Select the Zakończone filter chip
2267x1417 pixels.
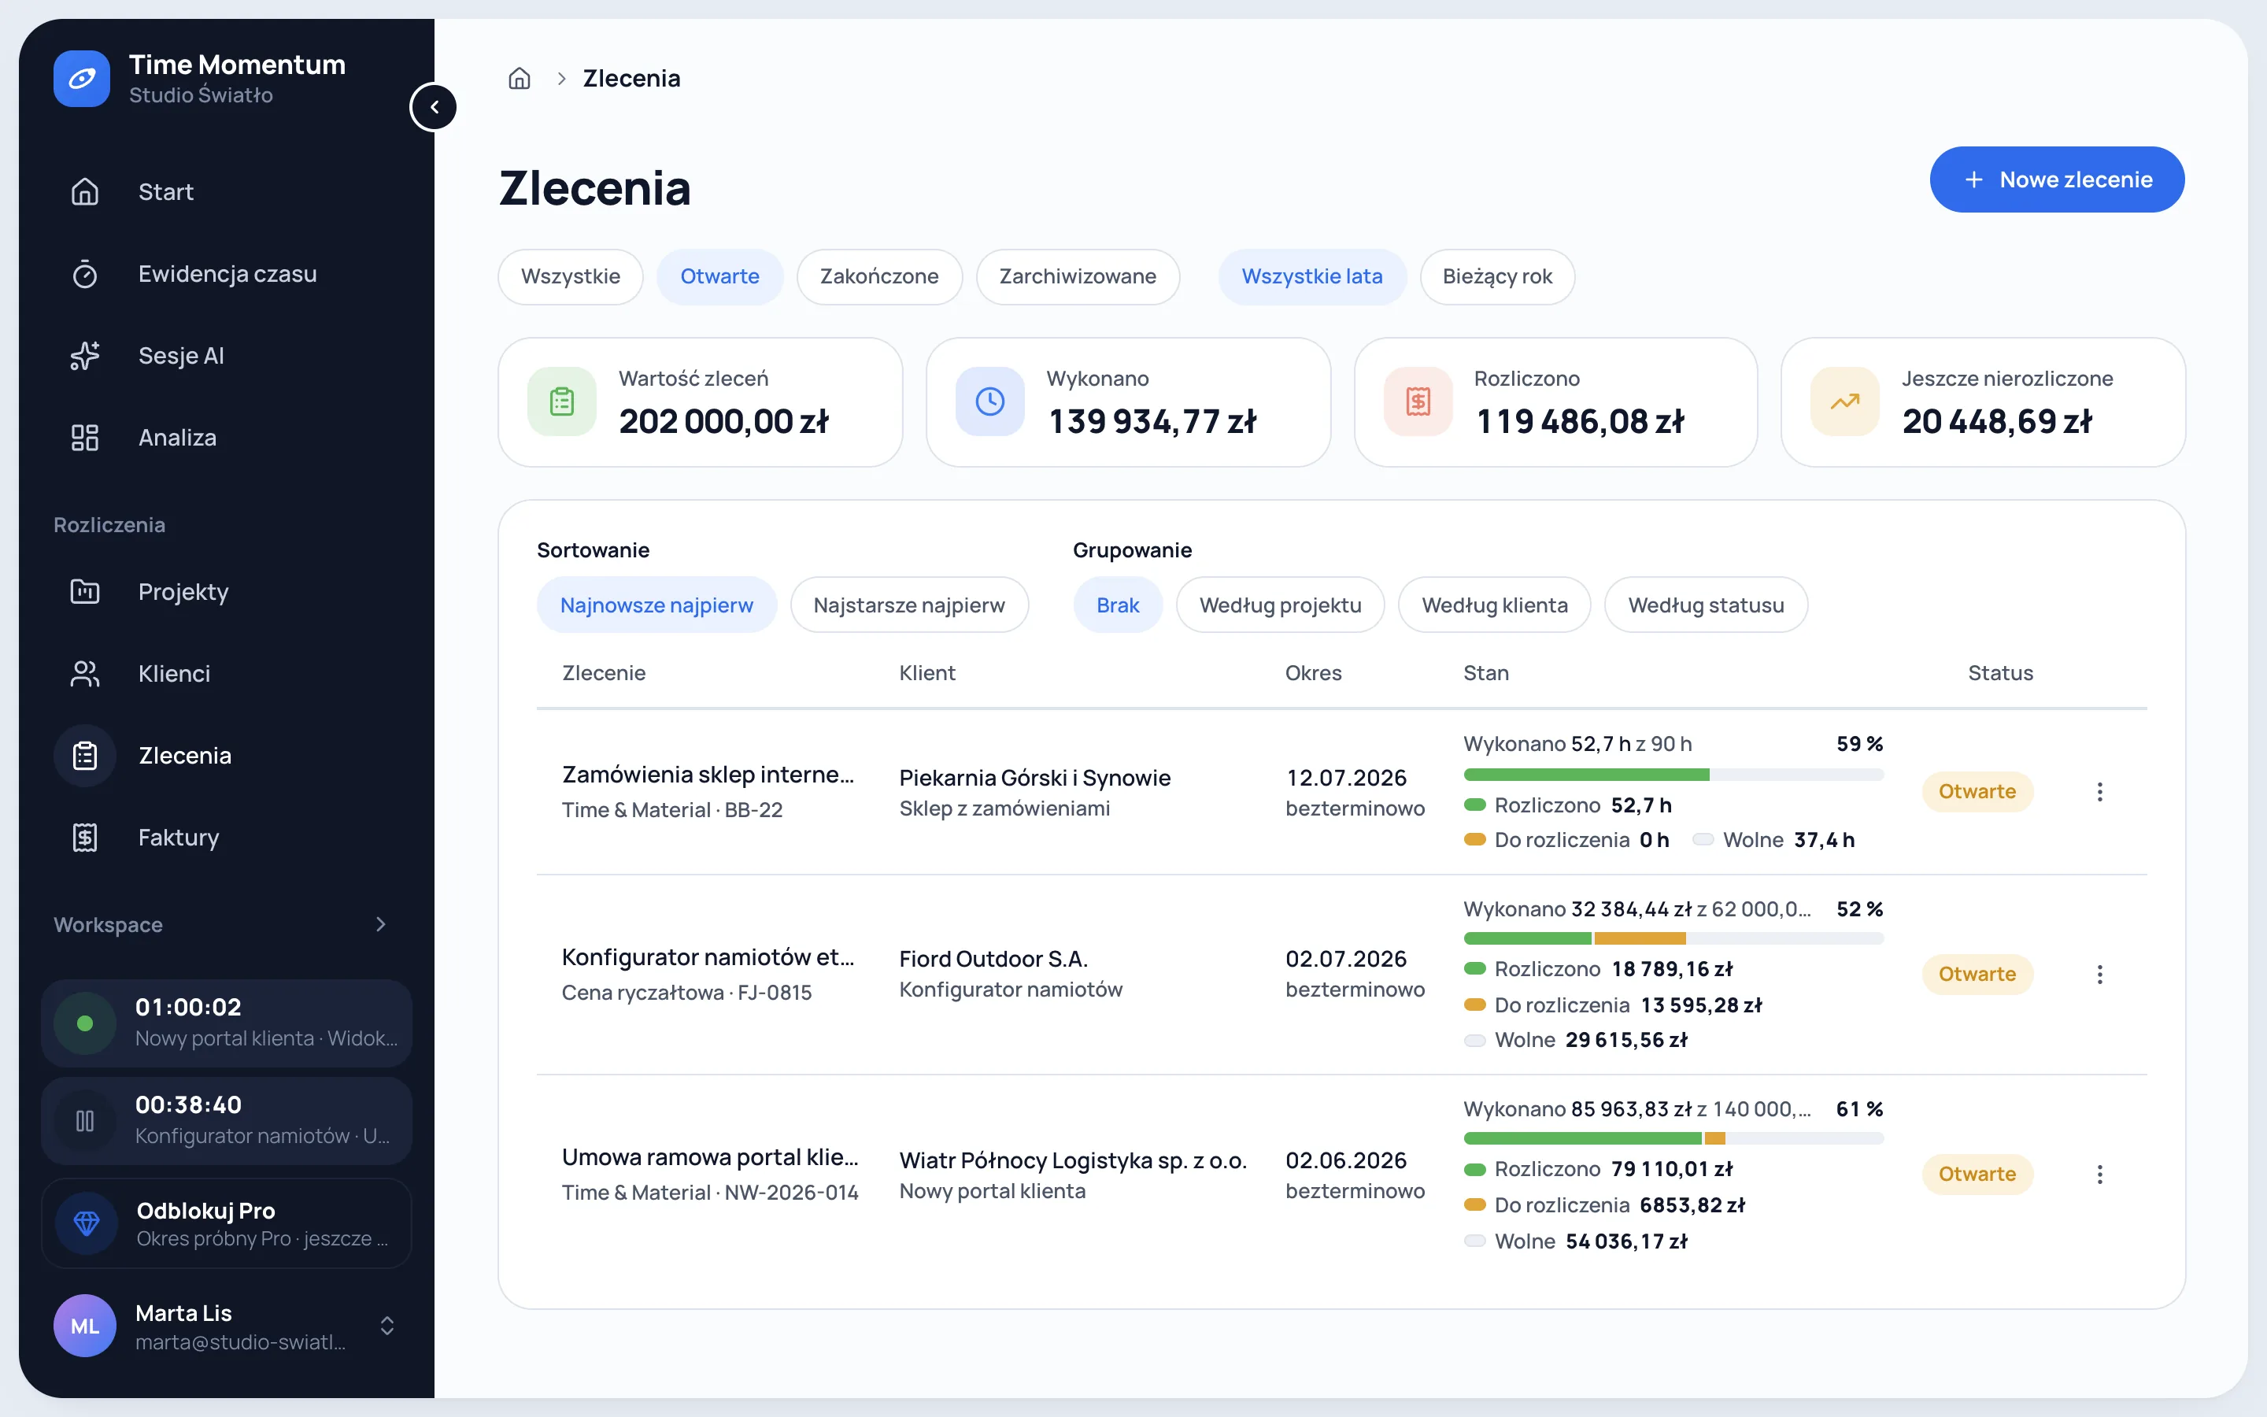[x=878, y=276]
